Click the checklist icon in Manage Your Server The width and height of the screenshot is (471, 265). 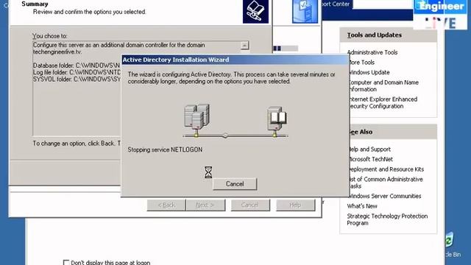[305, 12]
